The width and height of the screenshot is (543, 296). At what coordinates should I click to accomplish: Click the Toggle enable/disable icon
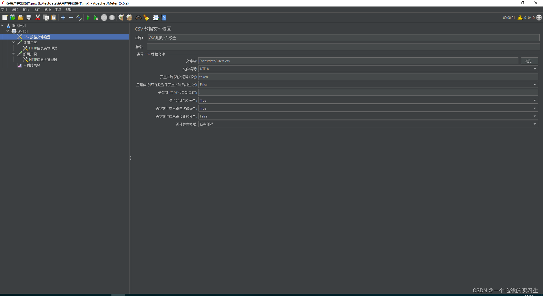coord(79,18)
